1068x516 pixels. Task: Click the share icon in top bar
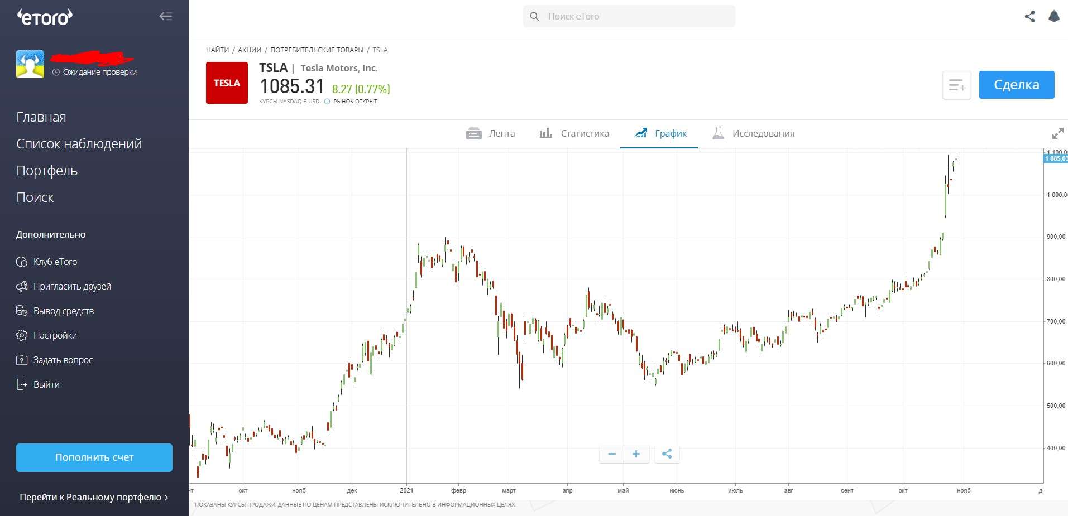(1030, 16)
